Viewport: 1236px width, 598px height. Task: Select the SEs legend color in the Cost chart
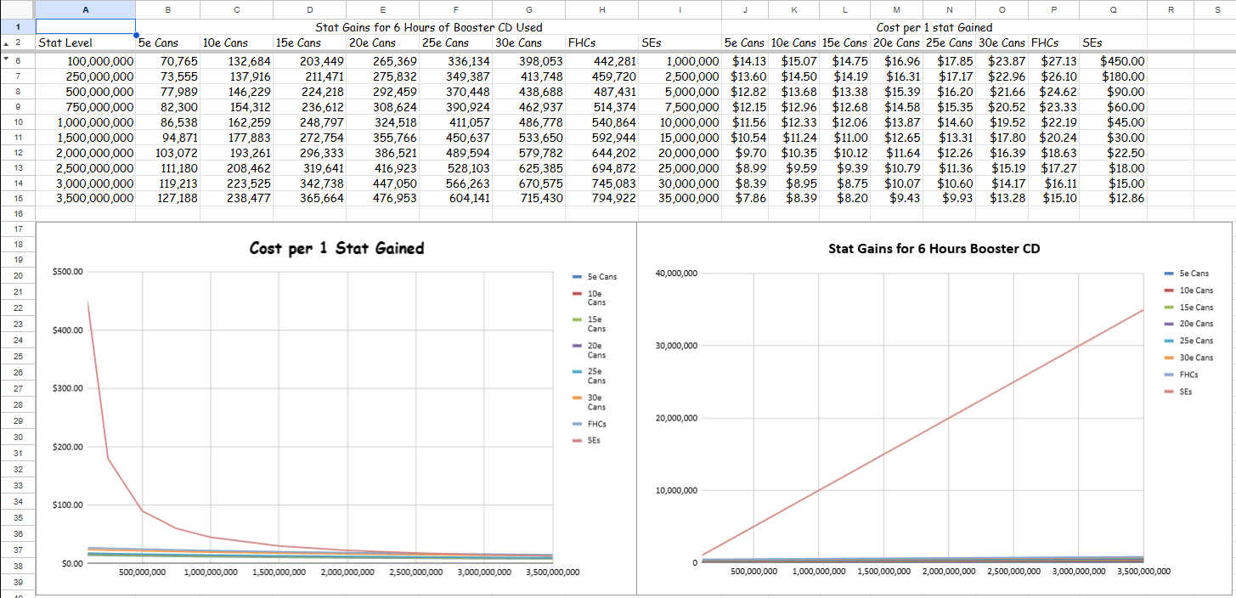pyautogui.click(x=578, y=441)
